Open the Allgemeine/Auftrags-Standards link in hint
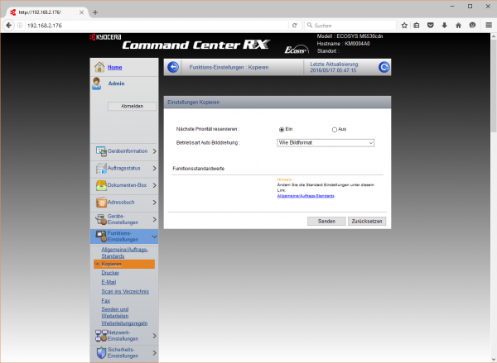Image resolution: width=497 pixels, height=363 pixels. pyautogui.click(x=306, y=195)
